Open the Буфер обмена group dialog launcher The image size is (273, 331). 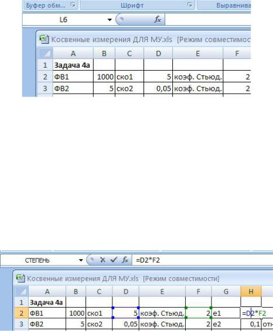[x=73, y=5]
